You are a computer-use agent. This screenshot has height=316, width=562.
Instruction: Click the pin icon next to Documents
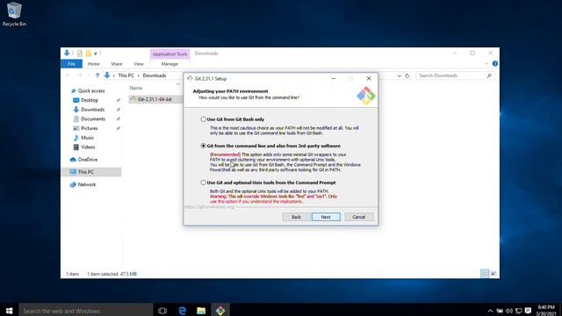[x=119, y=119]
